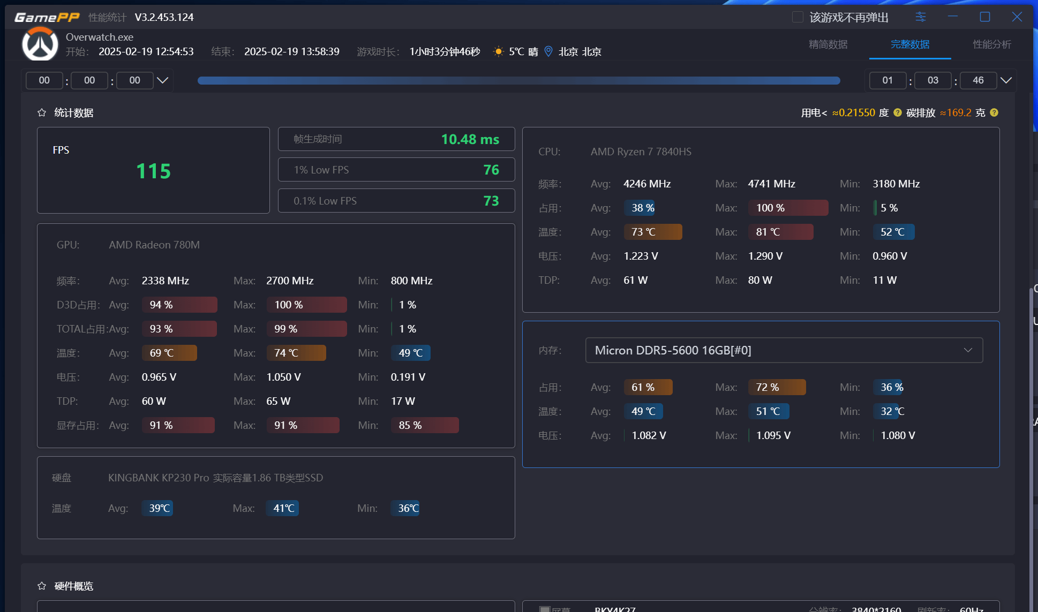Open the settings sliders icon in the title bar

coord(920,17)
